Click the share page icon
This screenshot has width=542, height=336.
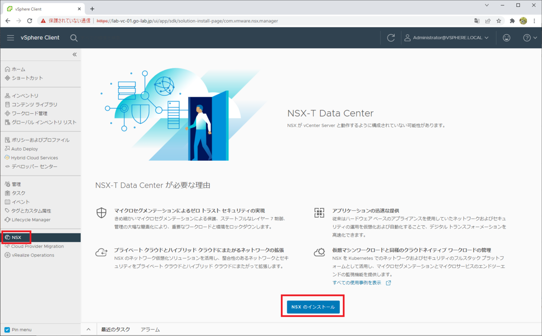(488, 21)
